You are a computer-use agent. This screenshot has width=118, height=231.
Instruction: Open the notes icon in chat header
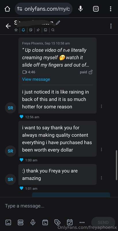[31, 30]
